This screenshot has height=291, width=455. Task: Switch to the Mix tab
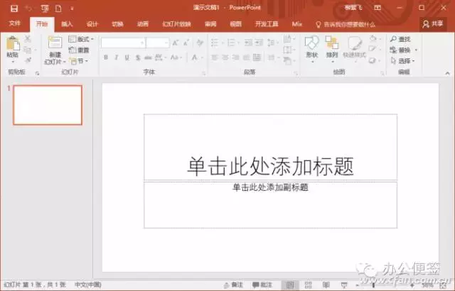pos(296,23)
